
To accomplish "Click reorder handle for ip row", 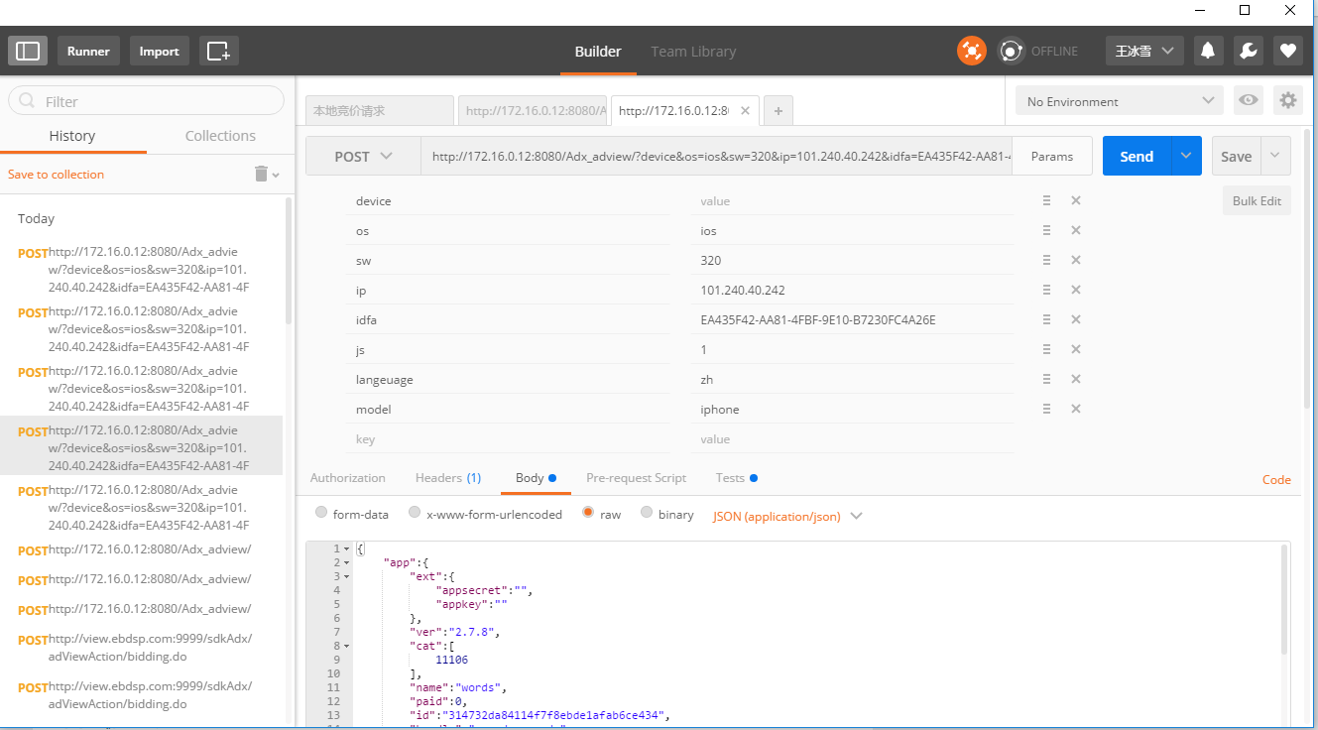I will pyautogui.click(x=1046, y=290).
